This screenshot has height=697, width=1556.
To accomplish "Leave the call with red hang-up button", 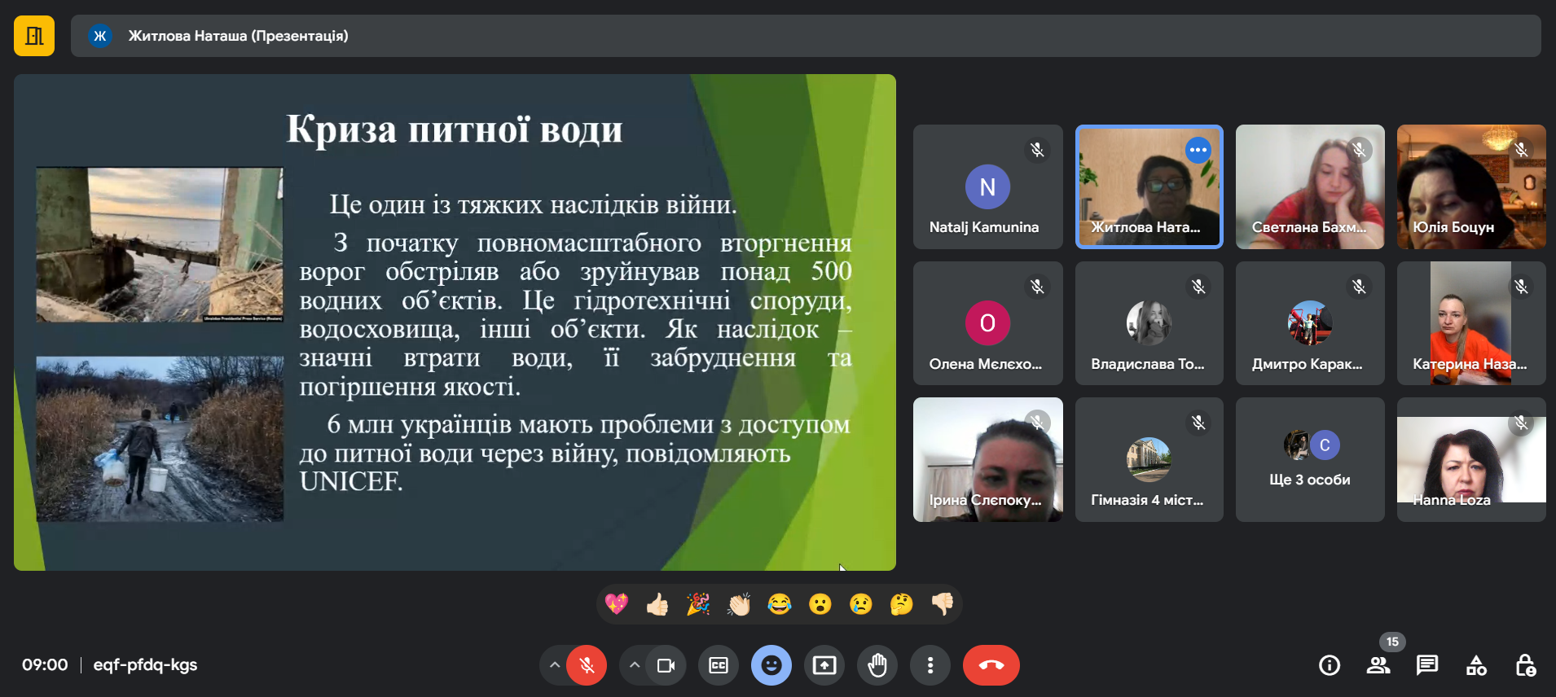I will (x=991, y=665).
